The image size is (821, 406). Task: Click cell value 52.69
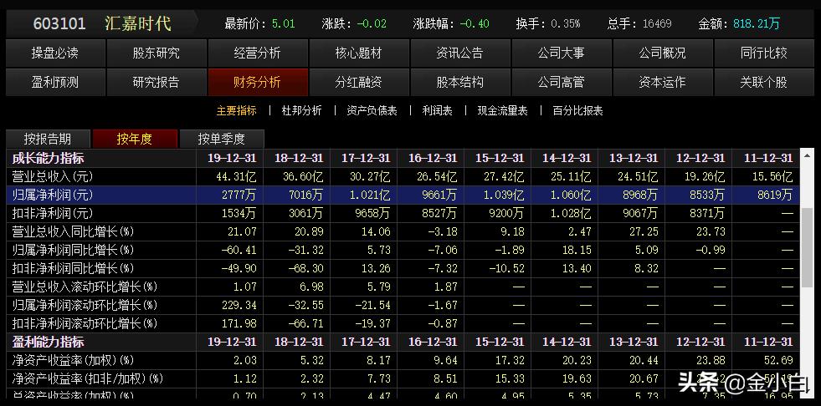point(778,360)
